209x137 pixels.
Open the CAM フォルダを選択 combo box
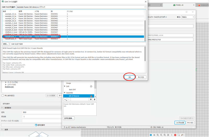(x=81, y=7)
